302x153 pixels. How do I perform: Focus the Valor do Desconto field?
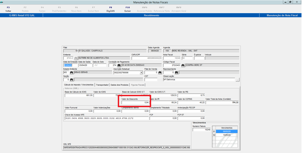coord(135,103)
